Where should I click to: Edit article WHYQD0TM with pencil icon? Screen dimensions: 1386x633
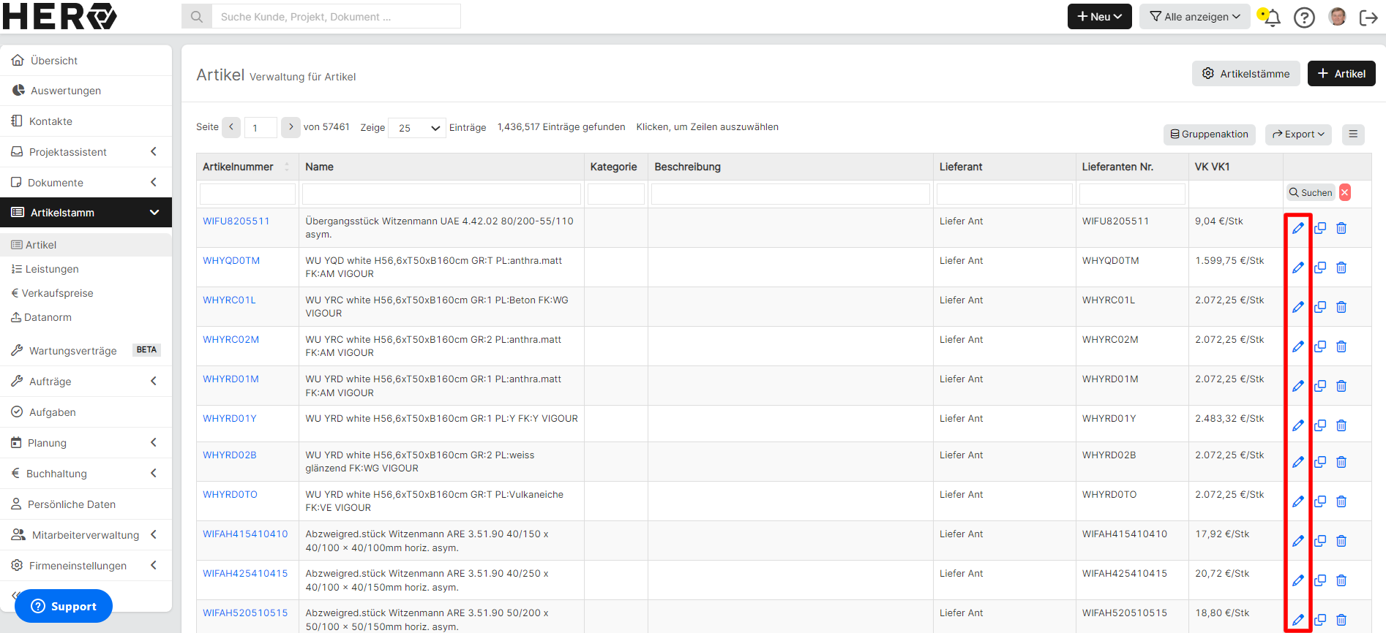coord(1298,268)
